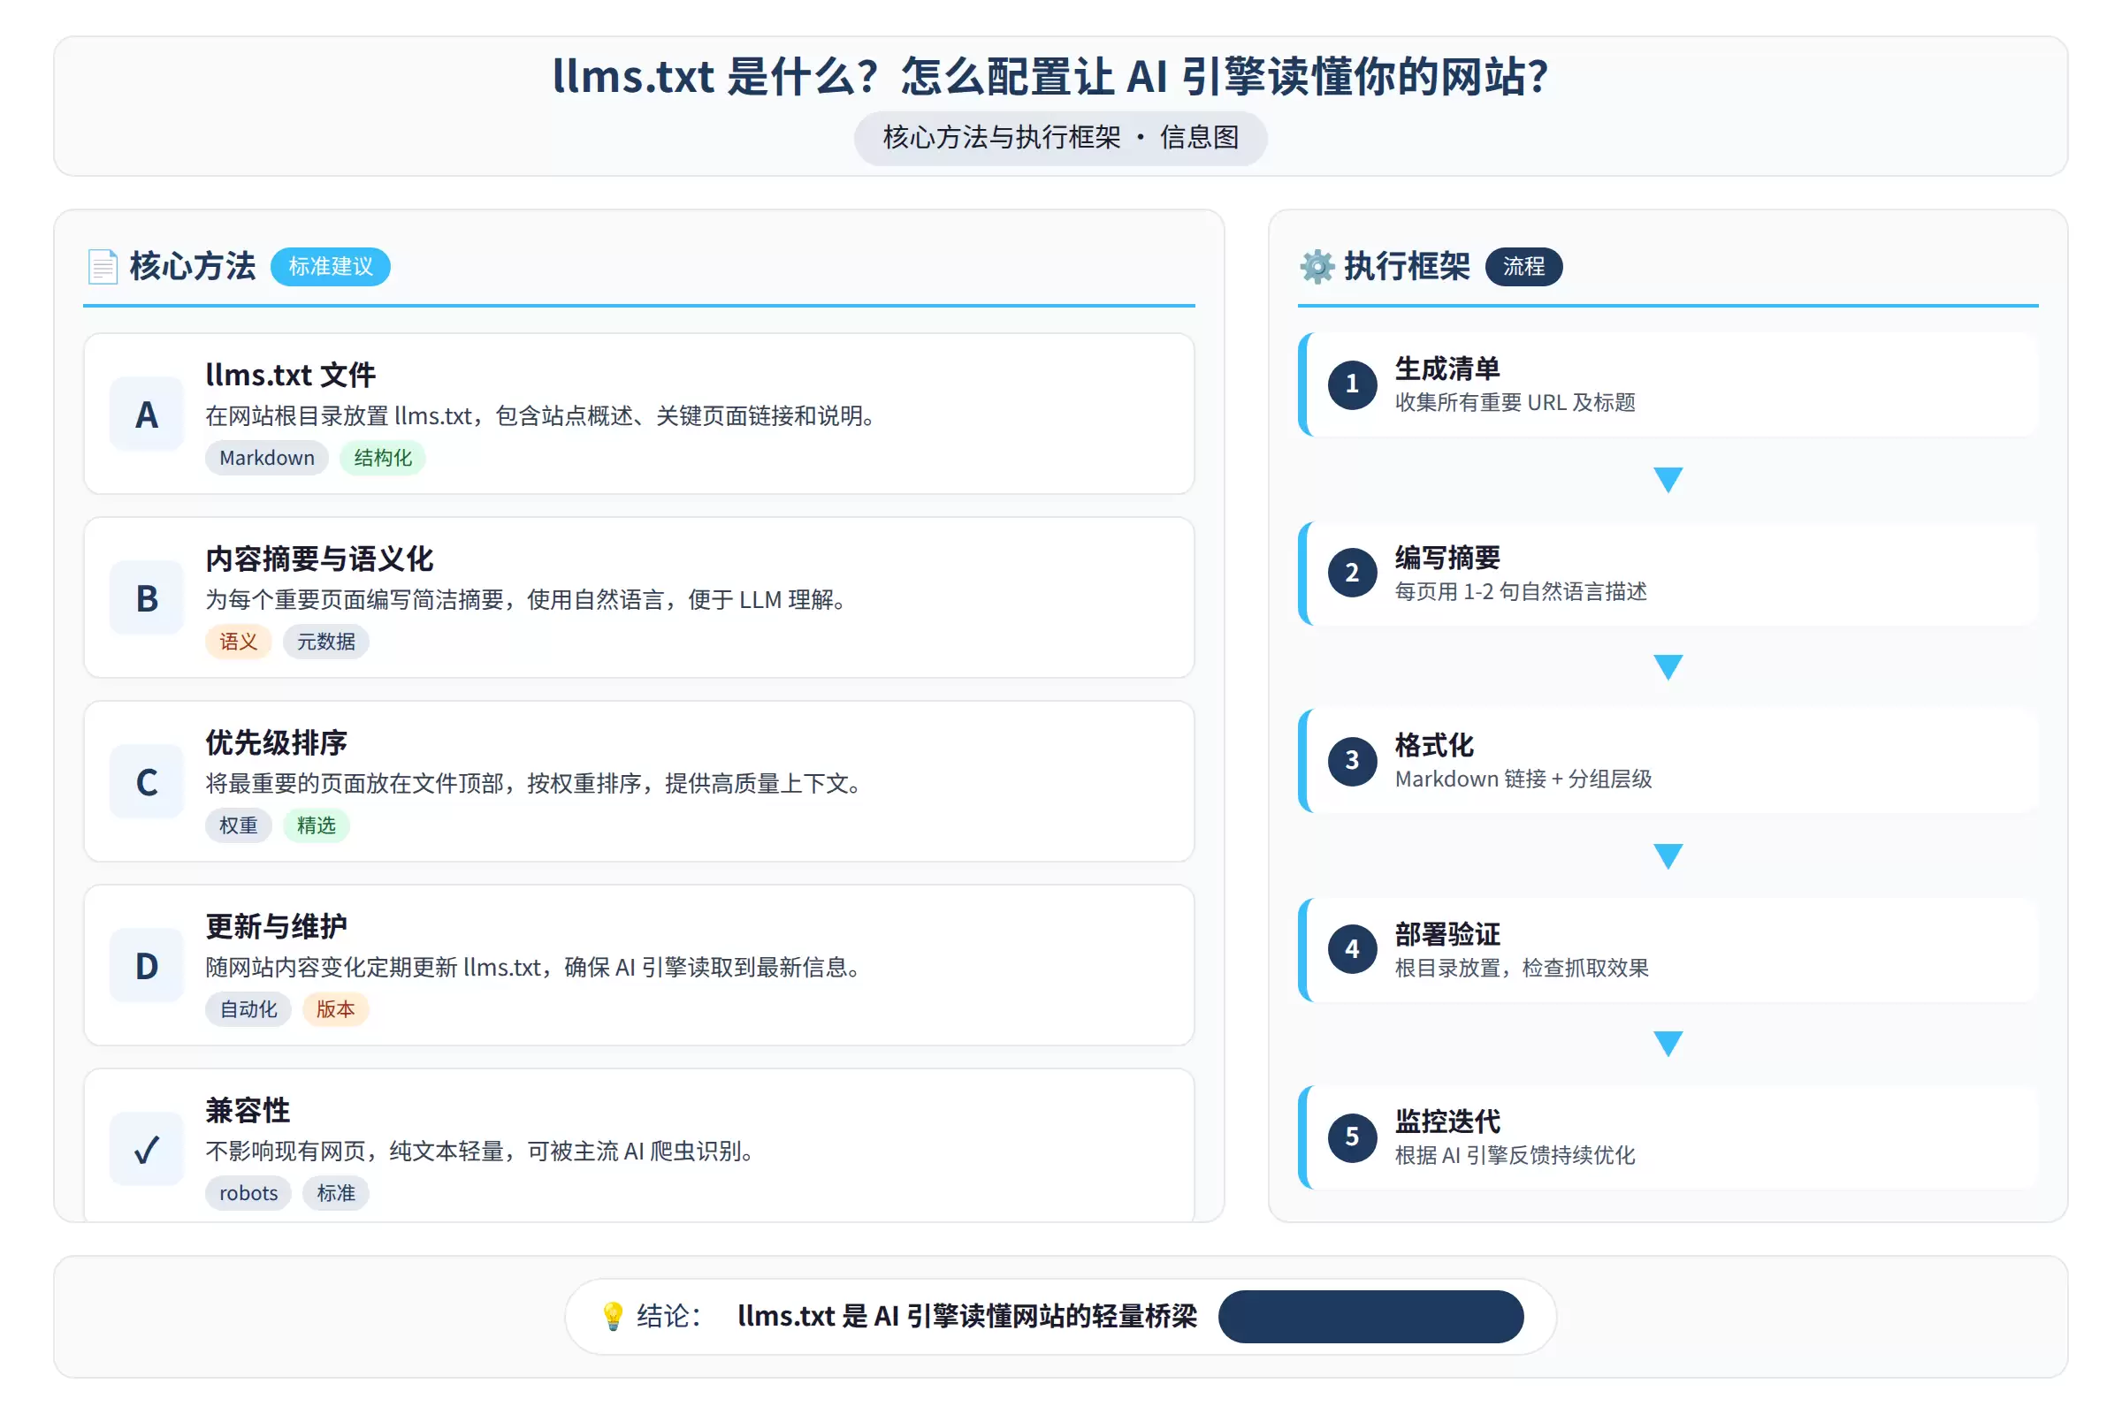Click the 语义 orange tag
The height and width of the screenshot is (1414, 2122).
pos(238,642)
